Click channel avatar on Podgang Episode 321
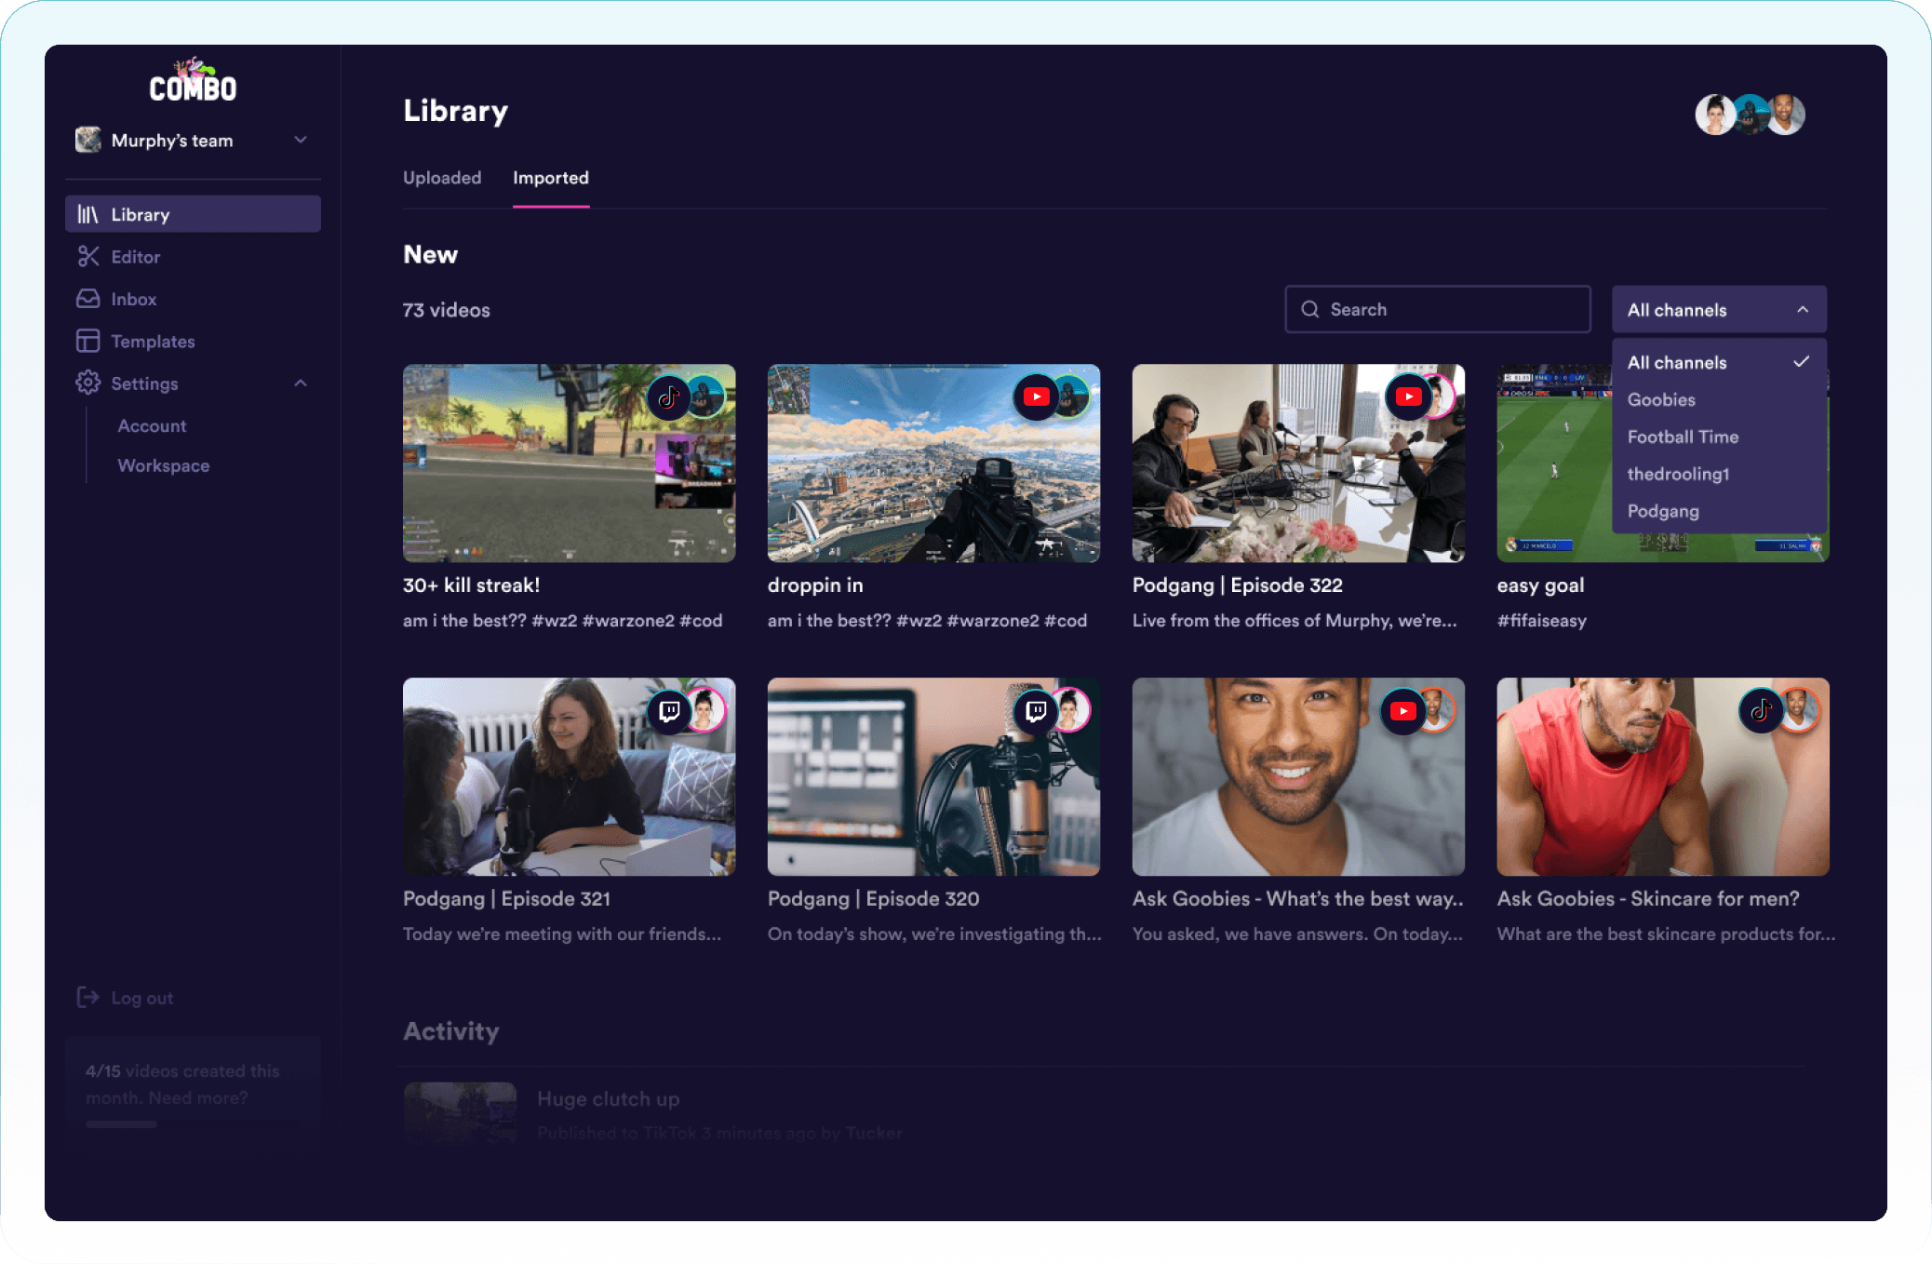 [x=706, y=711]
